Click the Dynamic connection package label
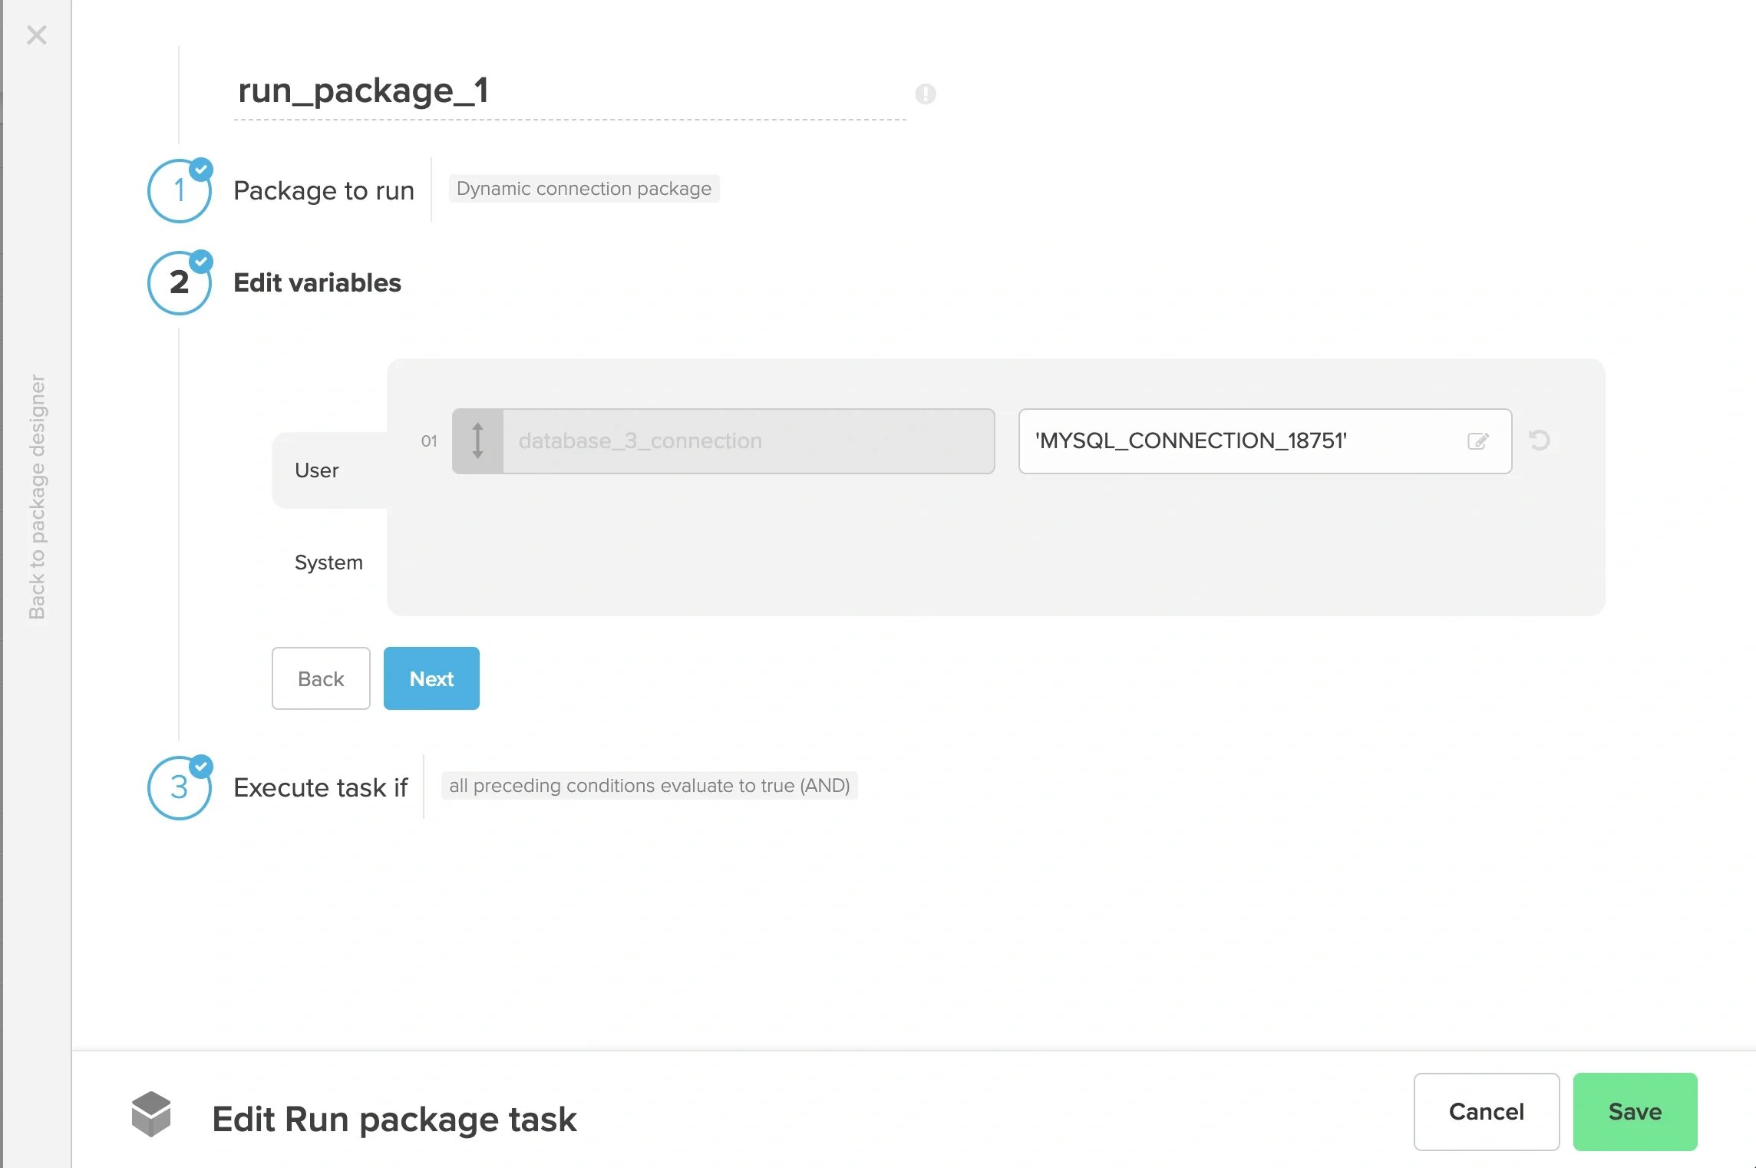 [584, 189]
